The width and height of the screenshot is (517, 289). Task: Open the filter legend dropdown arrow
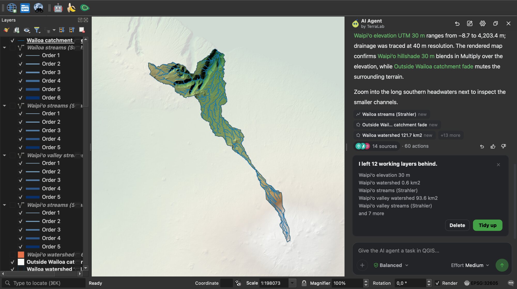(54, 30)
